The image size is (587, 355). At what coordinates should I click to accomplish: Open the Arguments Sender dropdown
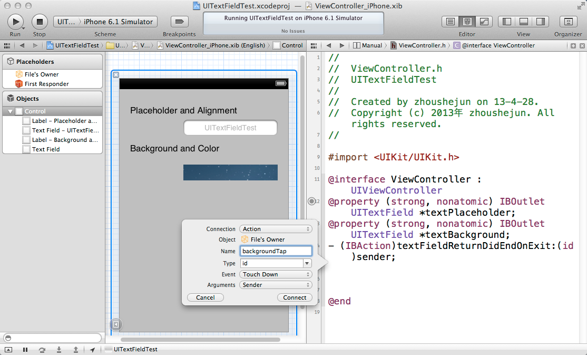276,285
